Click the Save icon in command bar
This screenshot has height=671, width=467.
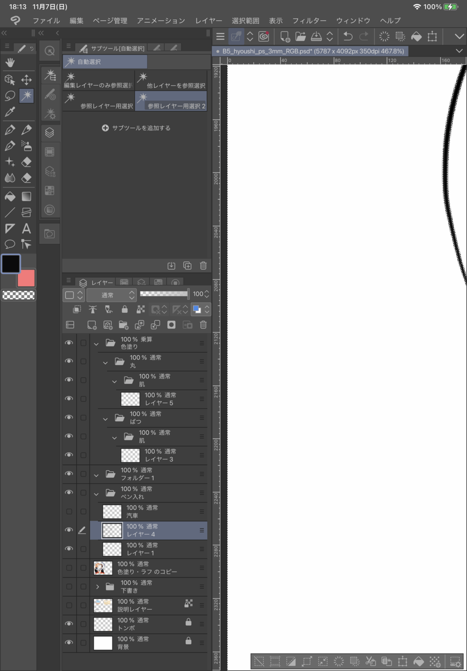coord(316,36)
